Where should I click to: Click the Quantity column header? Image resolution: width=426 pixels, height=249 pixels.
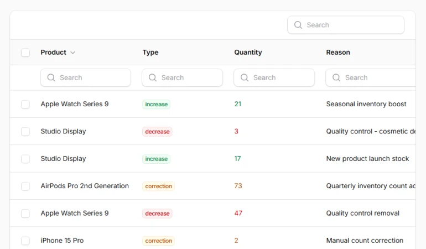click(x=248, y=53)
